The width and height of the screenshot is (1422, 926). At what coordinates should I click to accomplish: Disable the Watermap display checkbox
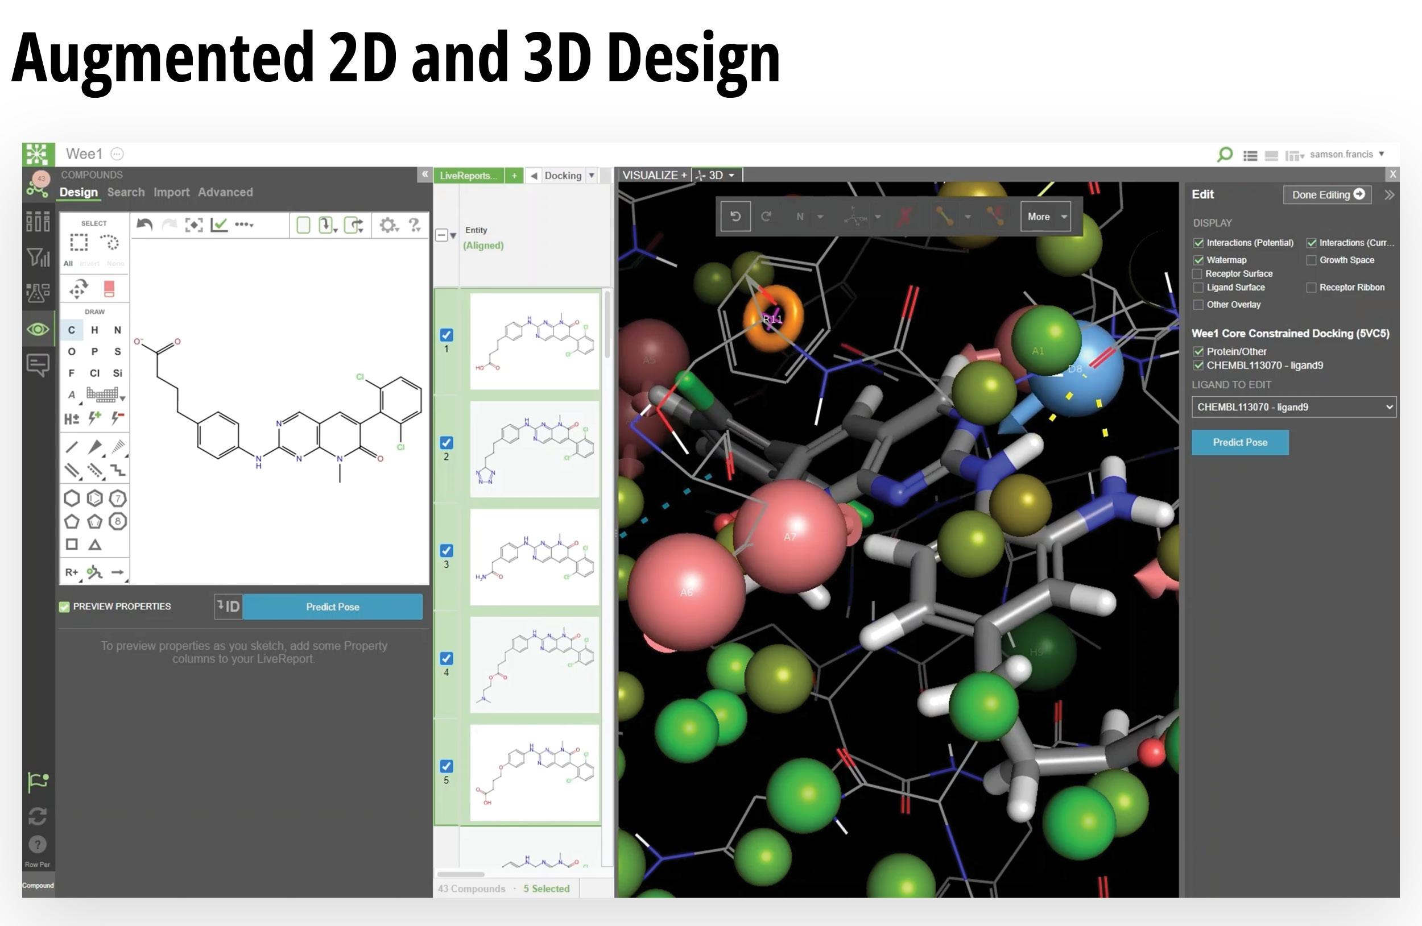point(1198,260)
